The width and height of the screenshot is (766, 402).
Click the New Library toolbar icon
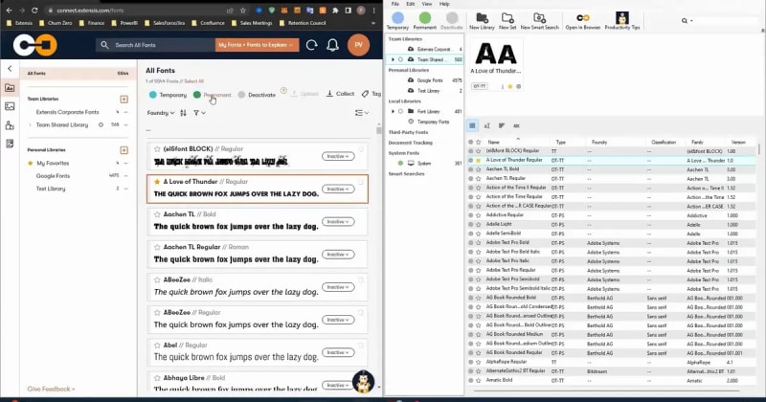point(482,21)
